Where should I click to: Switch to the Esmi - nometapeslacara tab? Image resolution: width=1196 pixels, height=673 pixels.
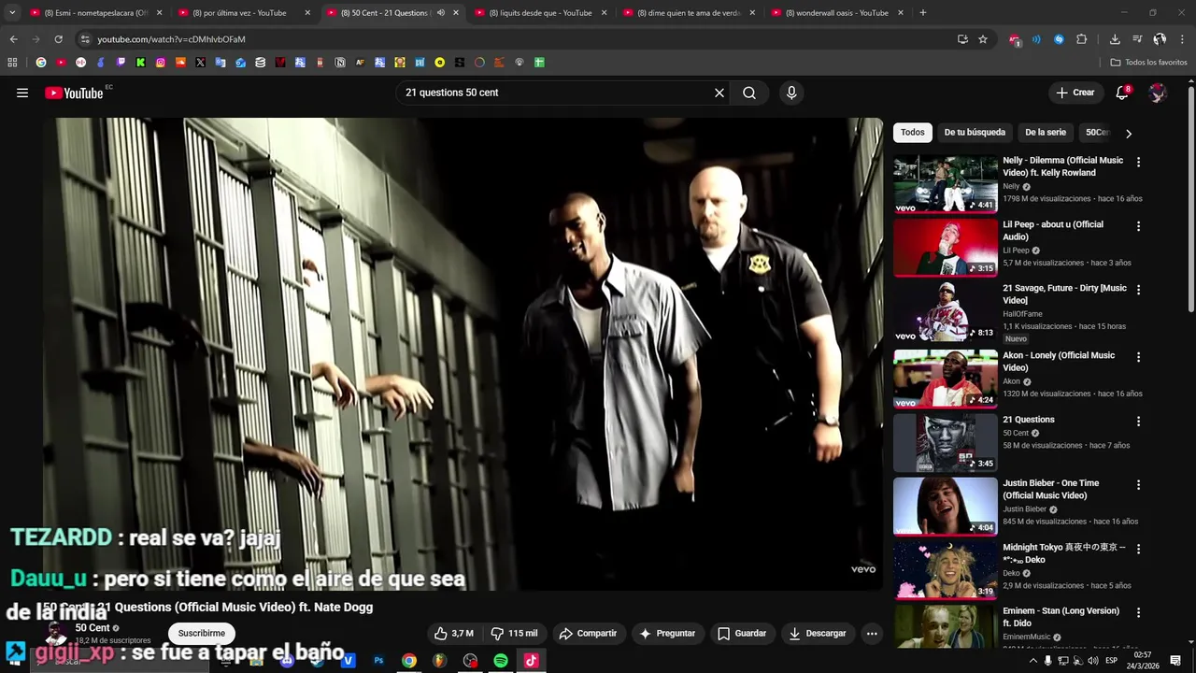coord(96,13)
